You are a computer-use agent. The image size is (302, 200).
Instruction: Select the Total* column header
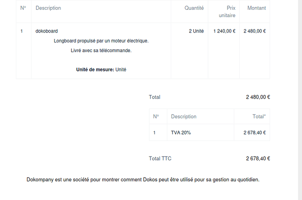point(259,116)
